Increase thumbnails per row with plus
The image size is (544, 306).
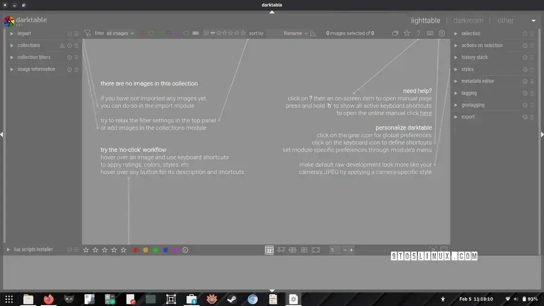coord(351,250)
